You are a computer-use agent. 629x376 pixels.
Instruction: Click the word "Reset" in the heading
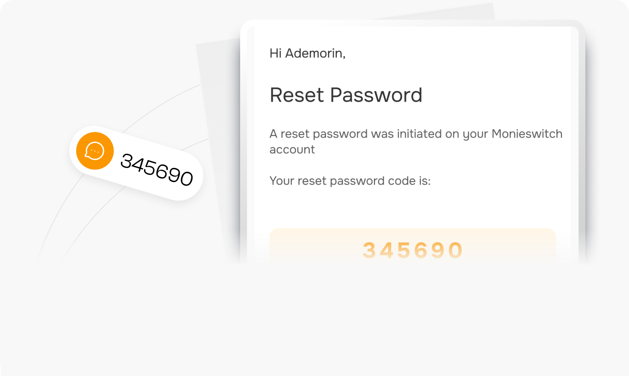click(x=297, y=95)
